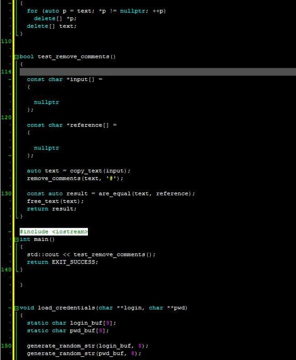Screen dimensions: 296x360
Task: Click the 'return result;' statement
Action: click(52, 209)
